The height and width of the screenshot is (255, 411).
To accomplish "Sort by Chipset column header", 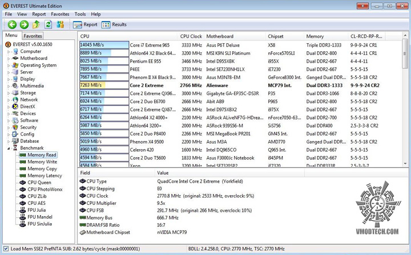I will (x=285, y=36).
